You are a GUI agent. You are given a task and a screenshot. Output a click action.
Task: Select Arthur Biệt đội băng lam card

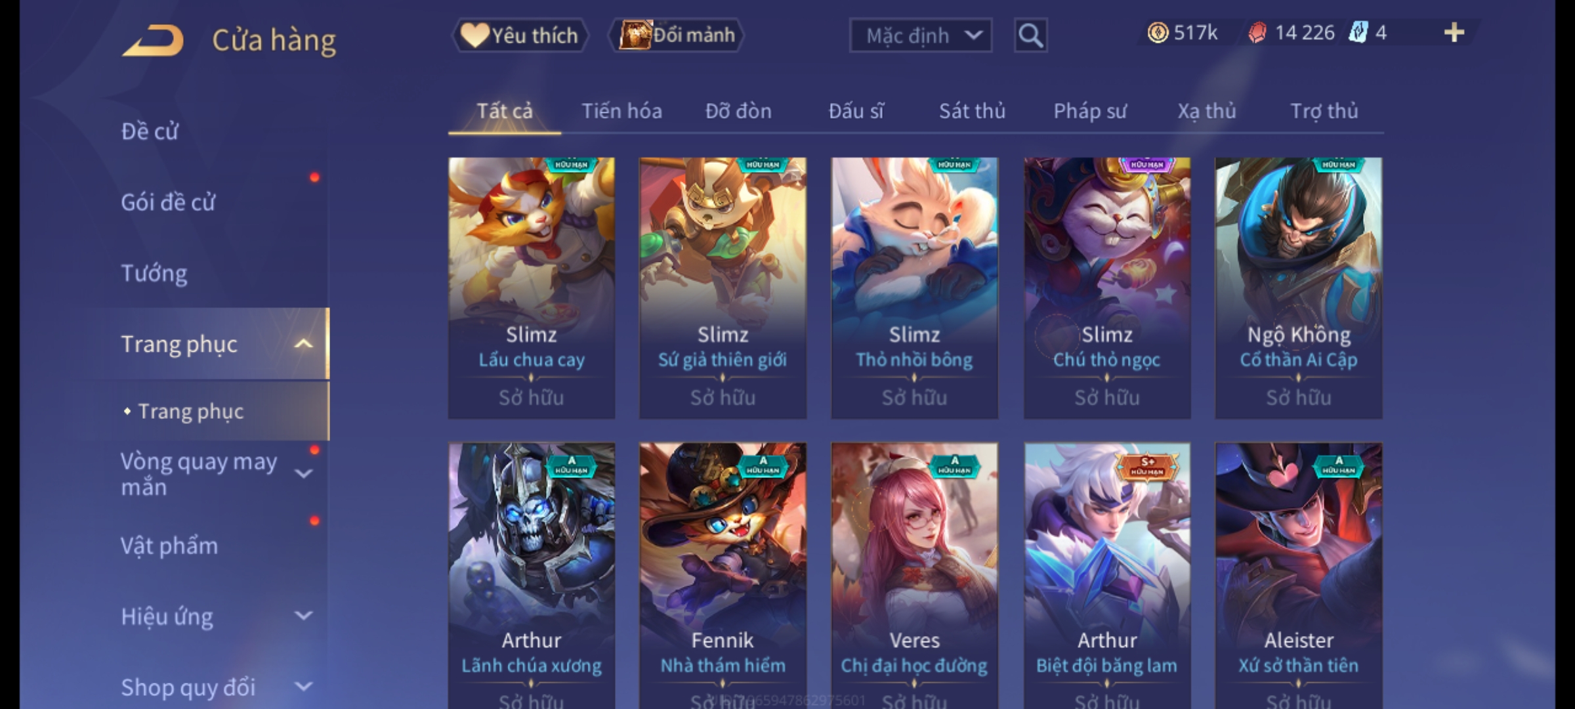coord(1107,575)
